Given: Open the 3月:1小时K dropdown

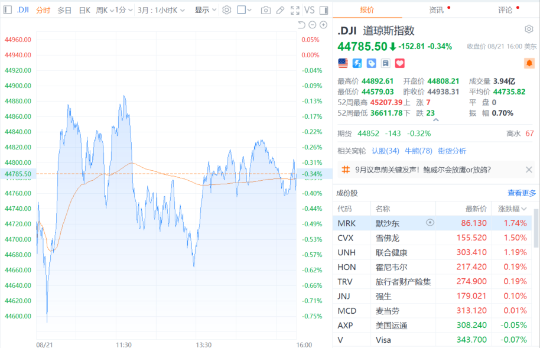Looking at the screenshot, I should (x=161, y=10).
